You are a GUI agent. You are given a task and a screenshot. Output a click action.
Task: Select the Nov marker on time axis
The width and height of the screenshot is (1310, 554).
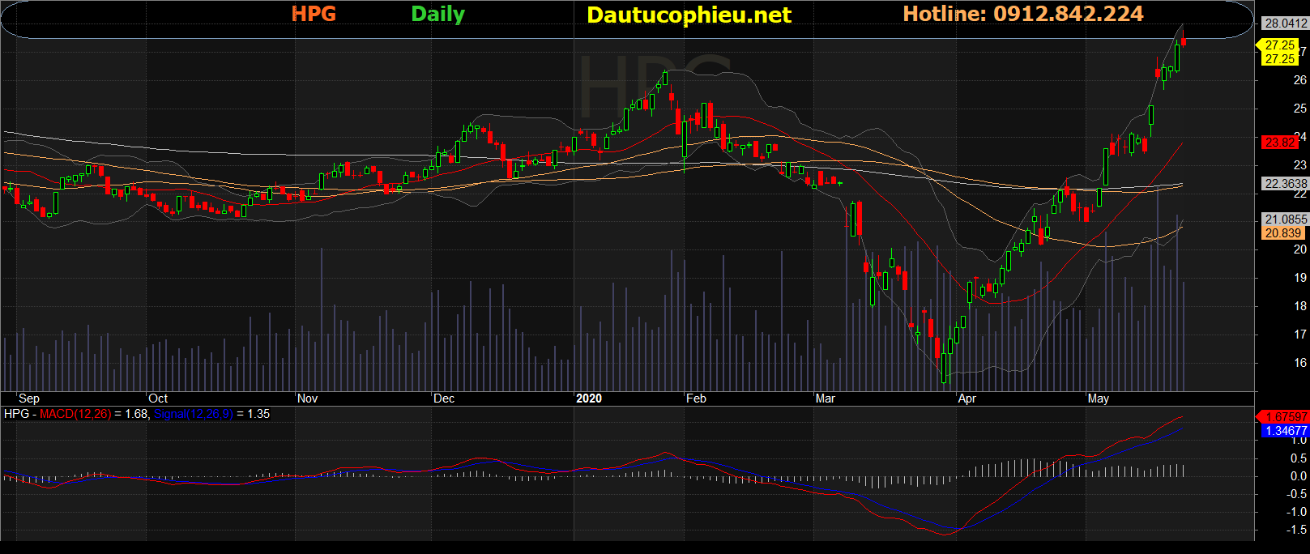tap(308, 398)
